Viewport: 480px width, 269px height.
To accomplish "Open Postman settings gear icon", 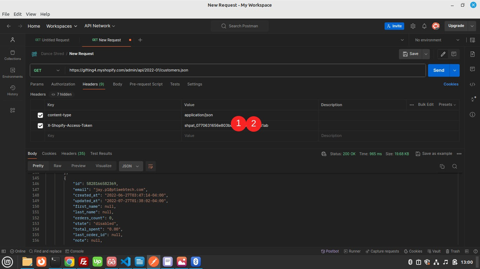I will pos(413,26).
